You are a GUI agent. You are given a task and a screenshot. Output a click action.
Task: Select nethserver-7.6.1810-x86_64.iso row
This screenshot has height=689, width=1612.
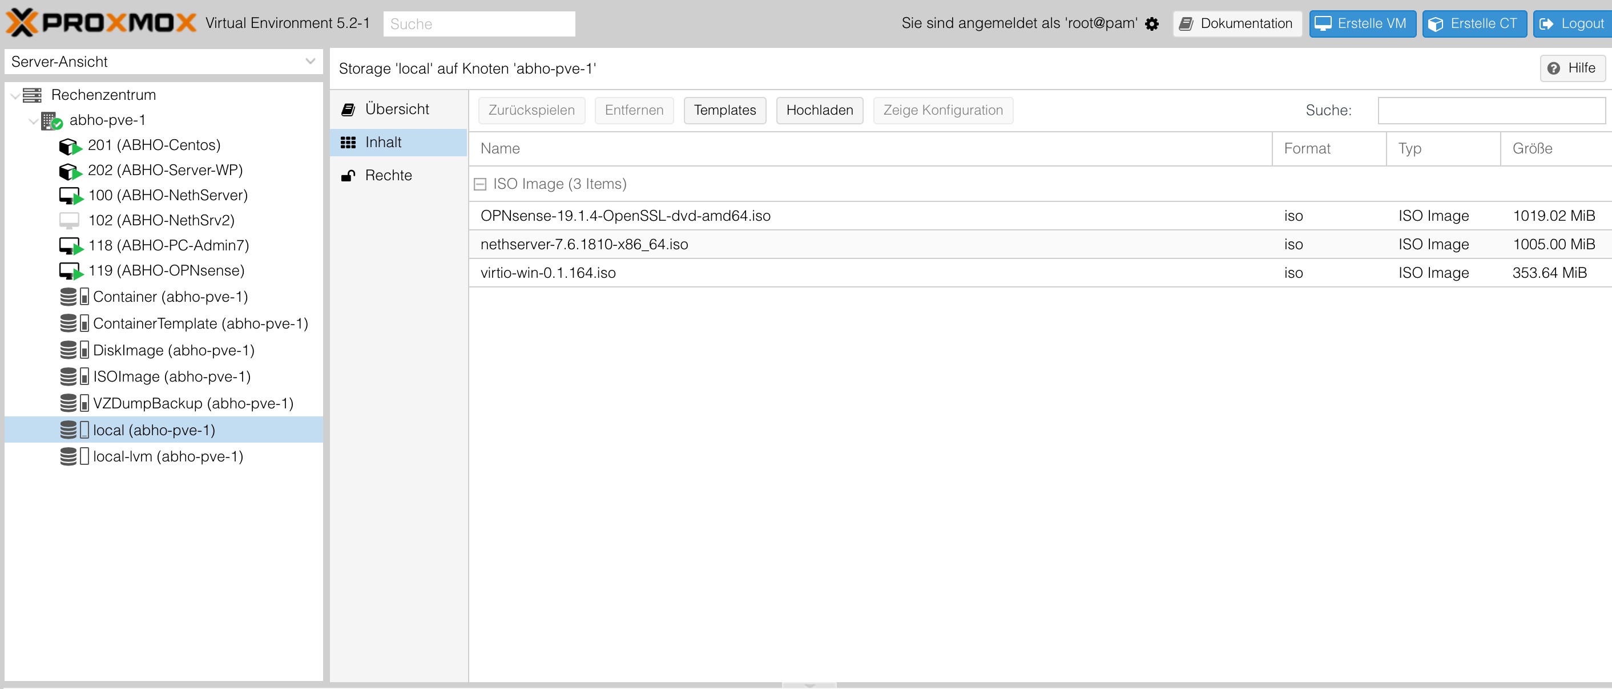tap(1040, 245)
